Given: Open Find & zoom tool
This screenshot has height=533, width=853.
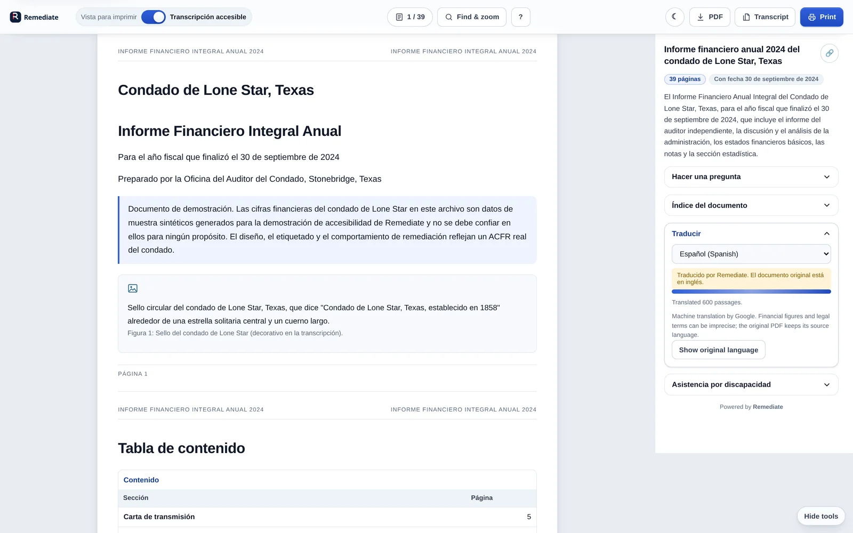Looking at the screenshot, I should 472,17.
